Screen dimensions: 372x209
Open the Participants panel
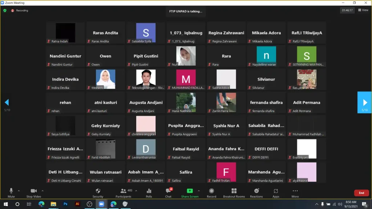[123, 193]
